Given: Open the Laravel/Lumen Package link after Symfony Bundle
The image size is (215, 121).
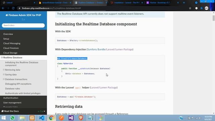Looking at the screenshot, I should [120, 49].
